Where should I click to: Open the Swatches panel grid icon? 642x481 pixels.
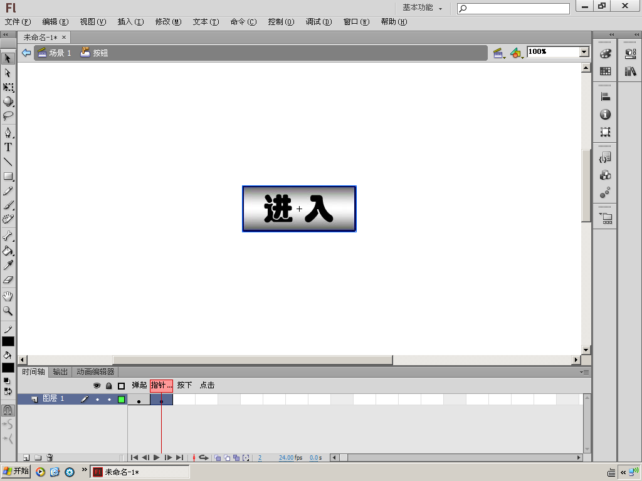pyautogui.click(x=605, y=71)
